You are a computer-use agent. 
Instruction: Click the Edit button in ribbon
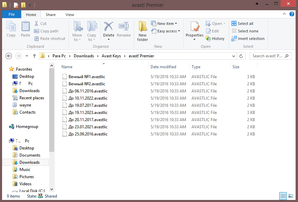[212, 31]
